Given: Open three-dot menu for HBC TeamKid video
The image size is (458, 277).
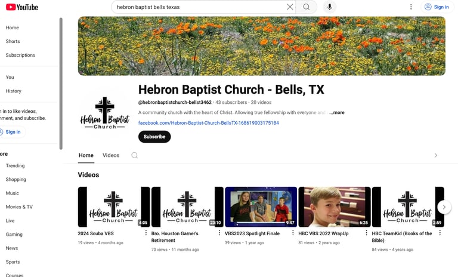Looking at the screenshot, I should click(440, 233).
